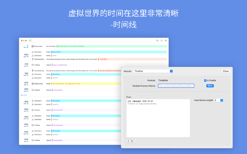Click Foreshadowing hourglass icon on the Safe birth row
This screenshot has width=247, height=154.
click(33, 59)
